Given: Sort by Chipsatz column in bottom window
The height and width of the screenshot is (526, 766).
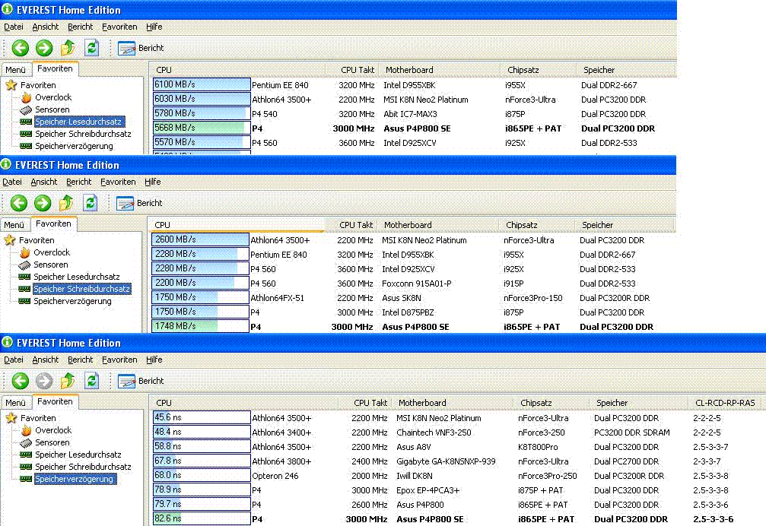Looking at the screenshot, I should tap(551, 403).
